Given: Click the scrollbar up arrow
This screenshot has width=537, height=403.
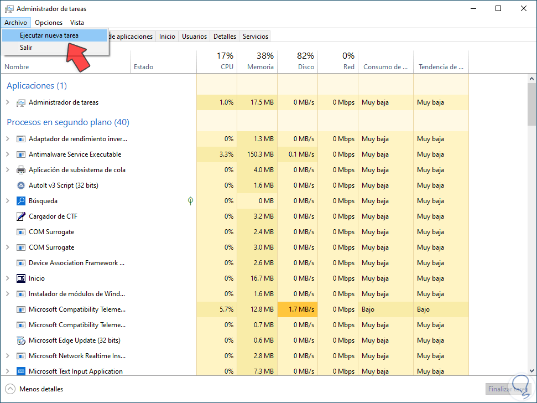Looking at the screenshot, I should point(531,79).
